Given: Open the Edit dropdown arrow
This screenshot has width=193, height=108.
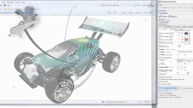Looking at the screenshot, I should [141, 5].
